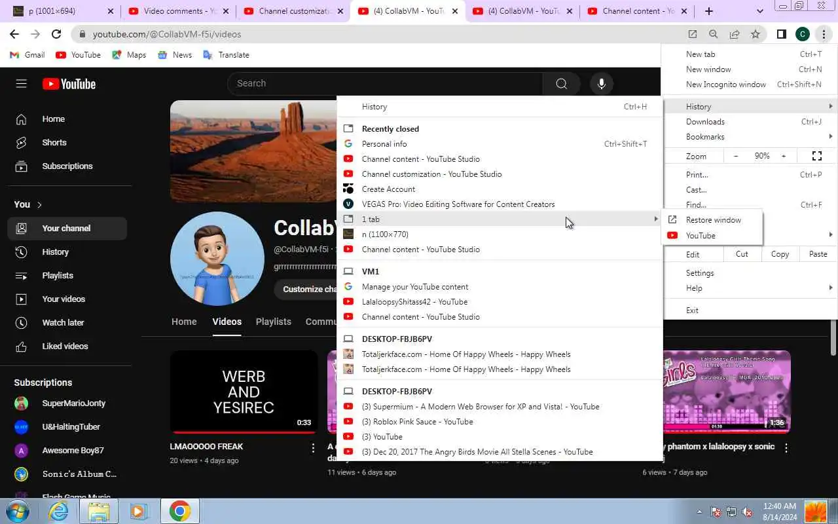Reload the page

(56, 34)
